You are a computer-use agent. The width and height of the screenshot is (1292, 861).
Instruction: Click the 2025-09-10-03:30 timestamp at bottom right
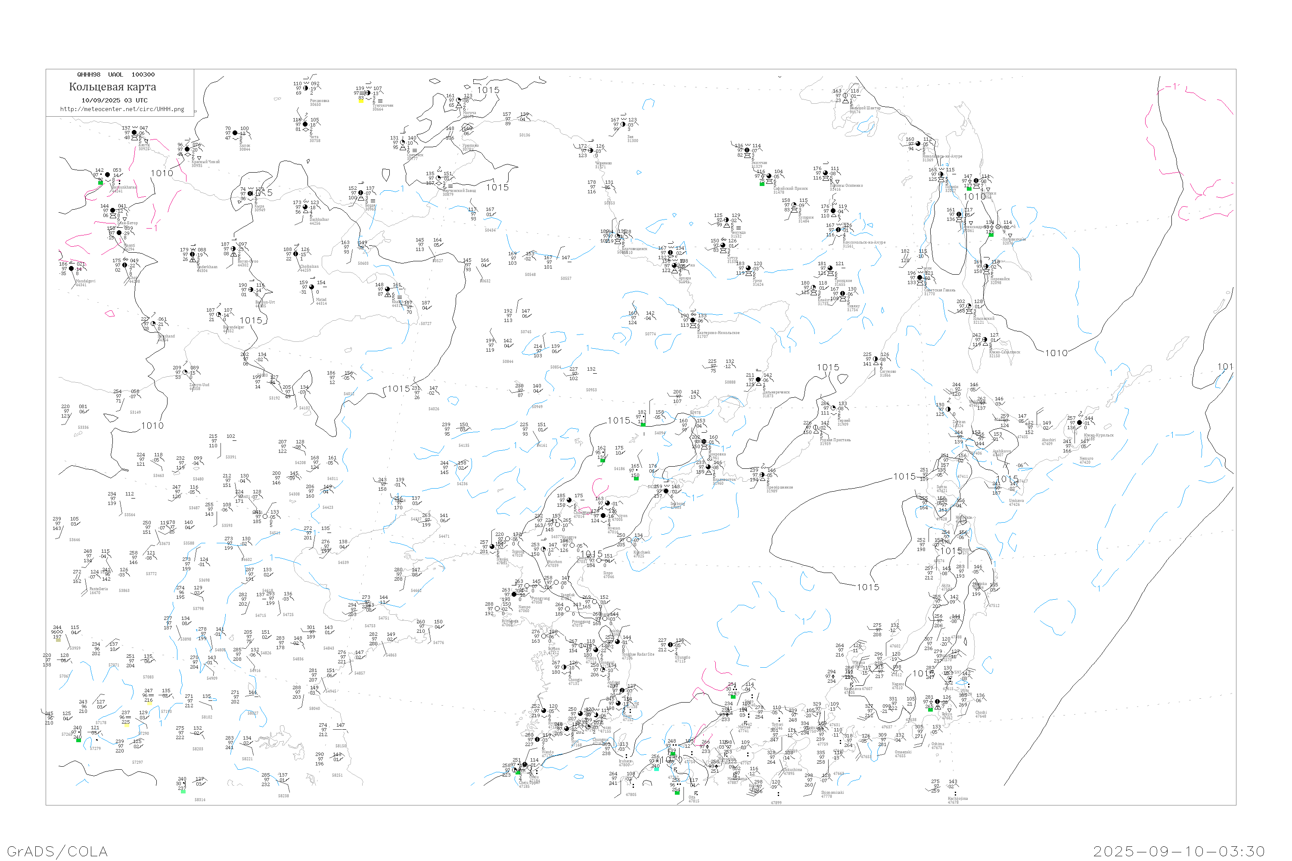1179,851
